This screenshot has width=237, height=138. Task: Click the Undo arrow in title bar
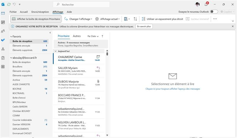pyautogui.click(x=14, y=4)
